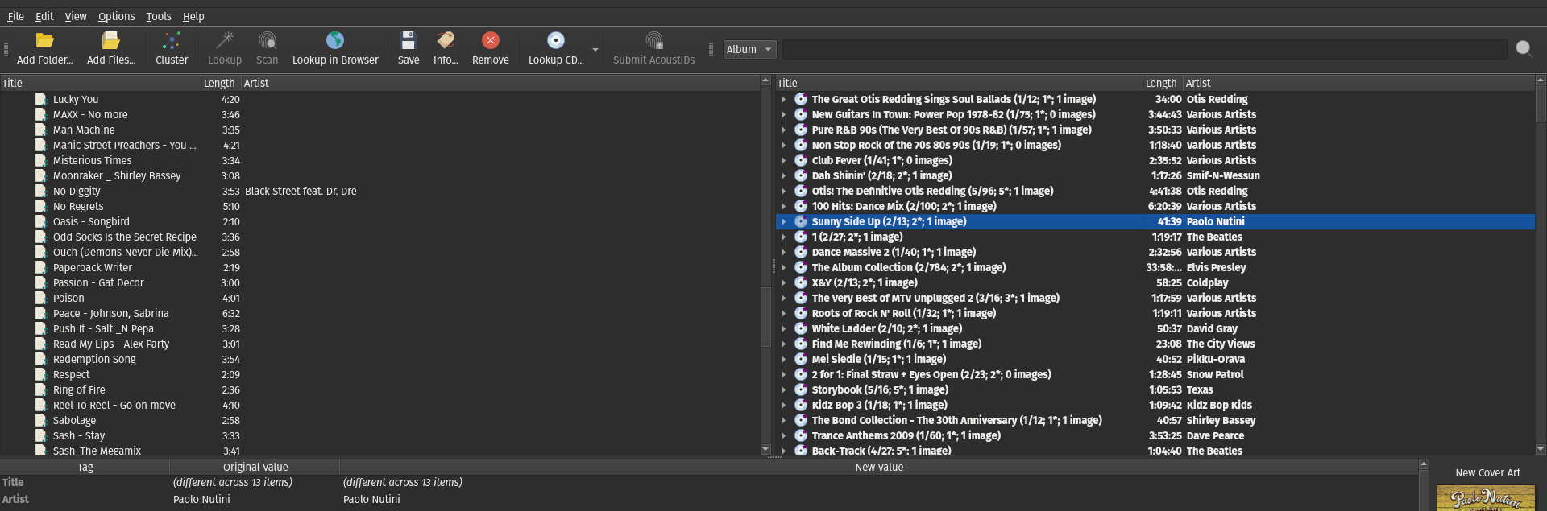Click the left pane vertical scrollbar thumb
1547x511 pixels.
point(765,316)
